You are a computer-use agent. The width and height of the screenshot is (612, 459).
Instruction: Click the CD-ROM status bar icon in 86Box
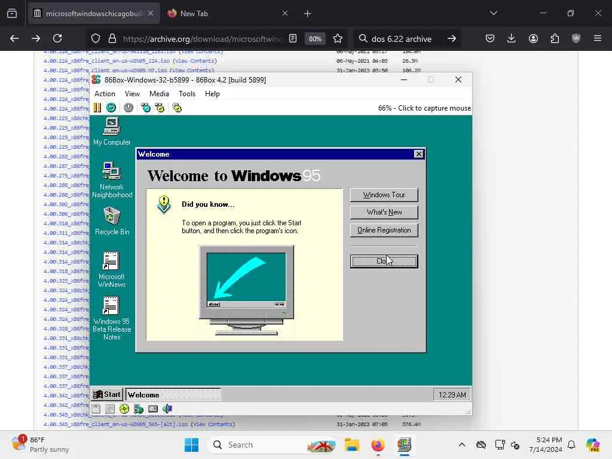(124, 409)
